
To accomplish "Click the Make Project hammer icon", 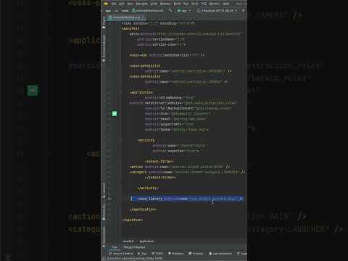I will [170, 10].
